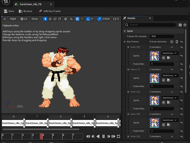
Task: Empty the Key Frames array with trash icon
Action: tap(177, 42)
